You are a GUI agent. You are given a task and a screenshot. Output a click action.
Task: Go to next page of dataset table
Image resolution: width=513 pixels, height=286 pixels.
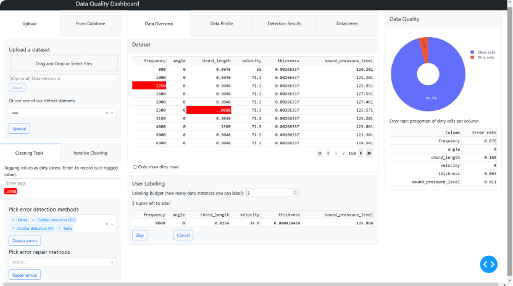(x=361, y=153)
